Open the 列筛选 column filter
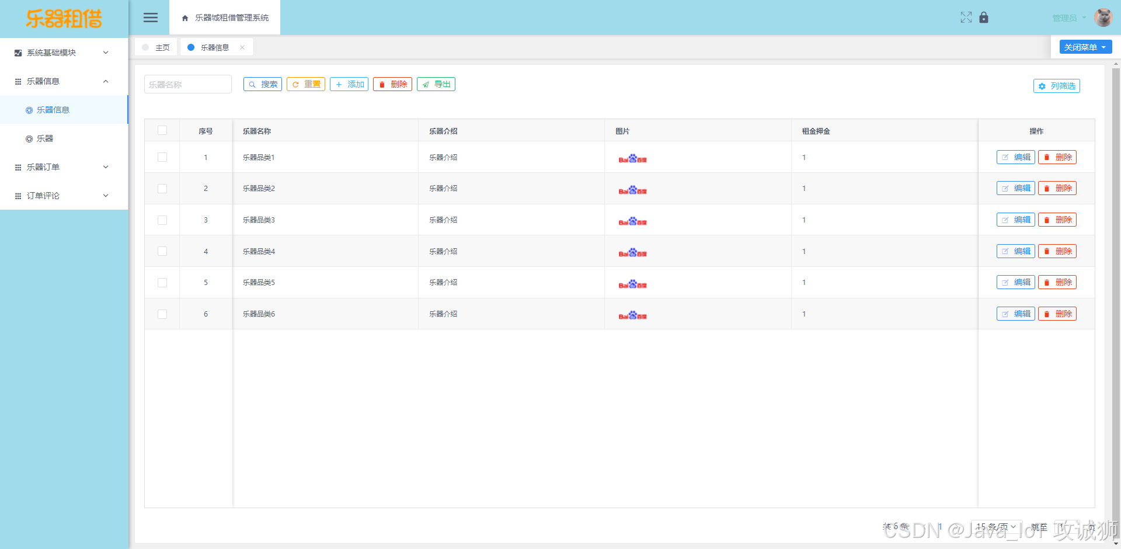This screenshot has height=549, width=1121. pos(1056,86)
